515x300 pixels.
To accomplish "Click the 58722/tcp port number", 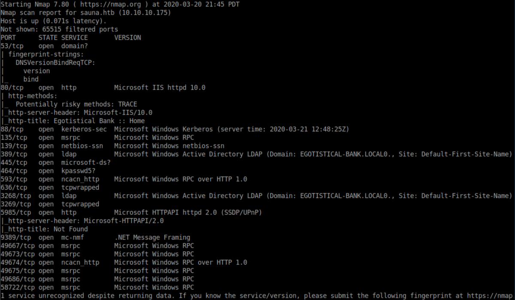I will [x=17, y=287].
